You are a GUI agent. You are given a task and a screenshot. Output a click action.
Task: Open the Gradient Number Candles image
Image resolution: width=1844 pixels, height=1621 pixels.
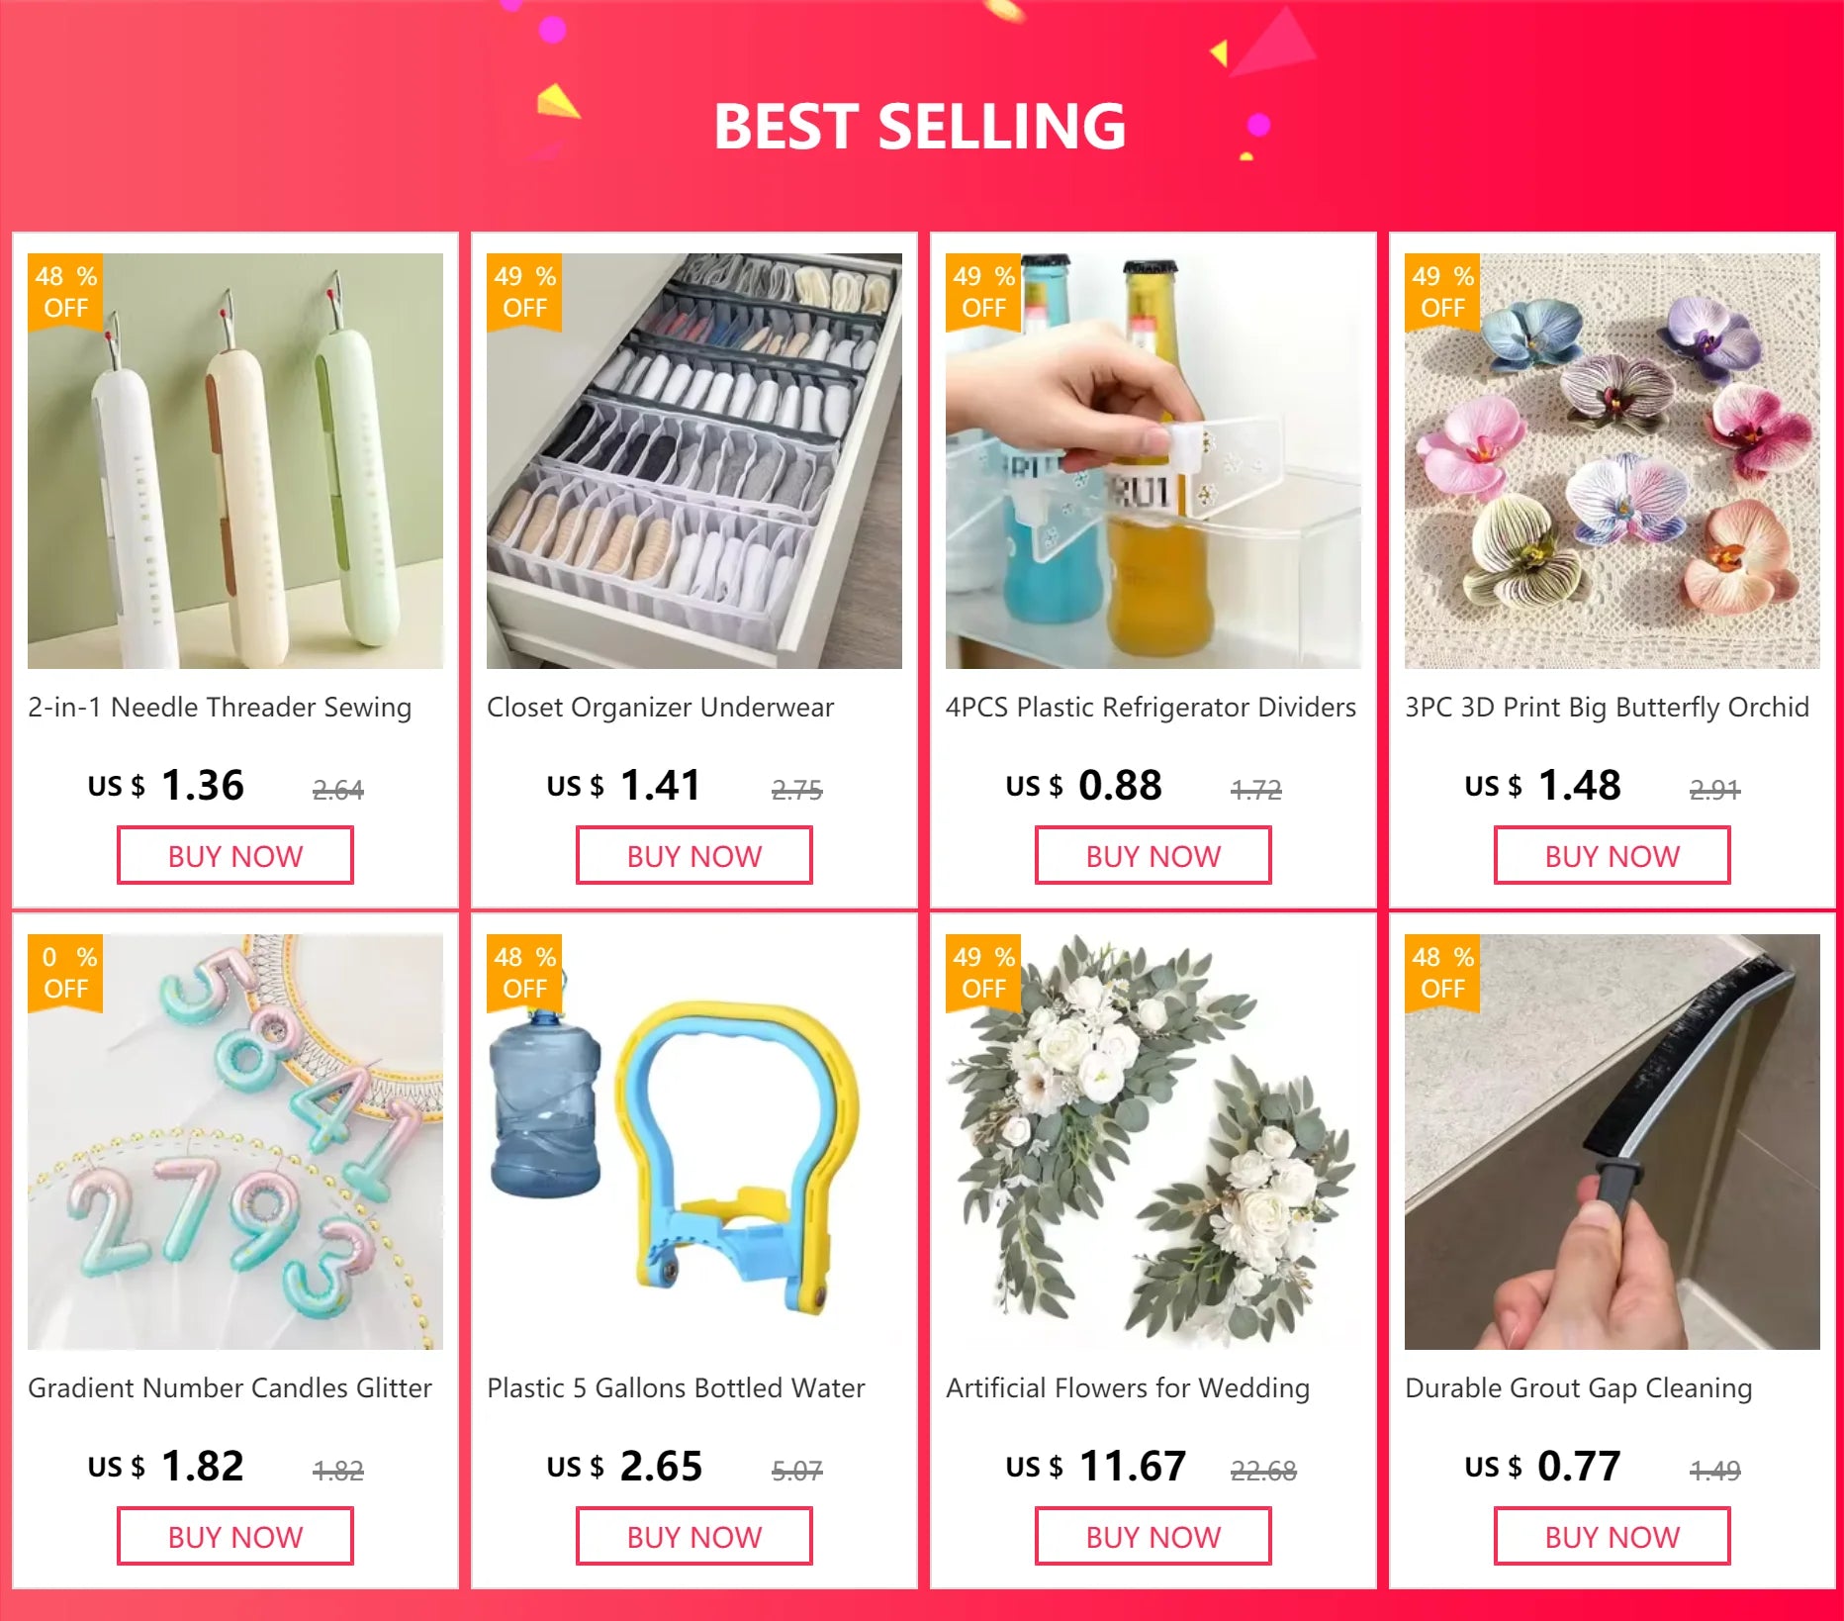click(235, 1142)
